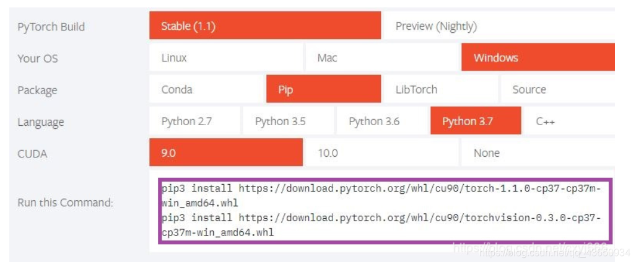Choose CUDA 10.0 option
636x264 pixels.
pyautogui.click(x=382, y=152)
